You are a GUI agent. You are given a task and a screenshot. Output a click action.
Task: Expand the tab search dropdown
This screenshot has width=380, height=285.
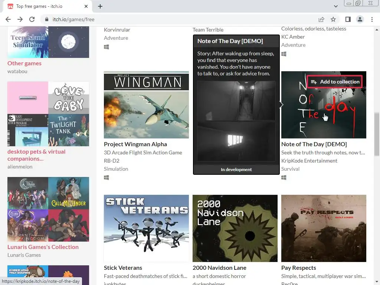coord(335,6)
